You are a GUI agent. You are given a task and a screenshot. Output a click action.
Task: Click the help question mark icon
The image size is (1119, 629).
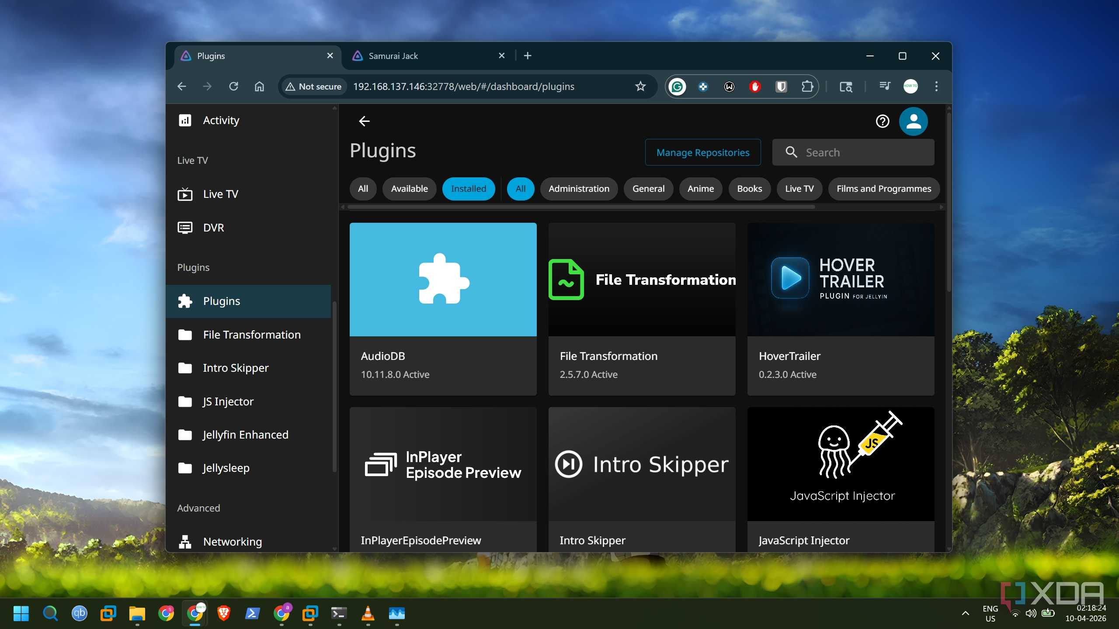[x=882, y=121]
